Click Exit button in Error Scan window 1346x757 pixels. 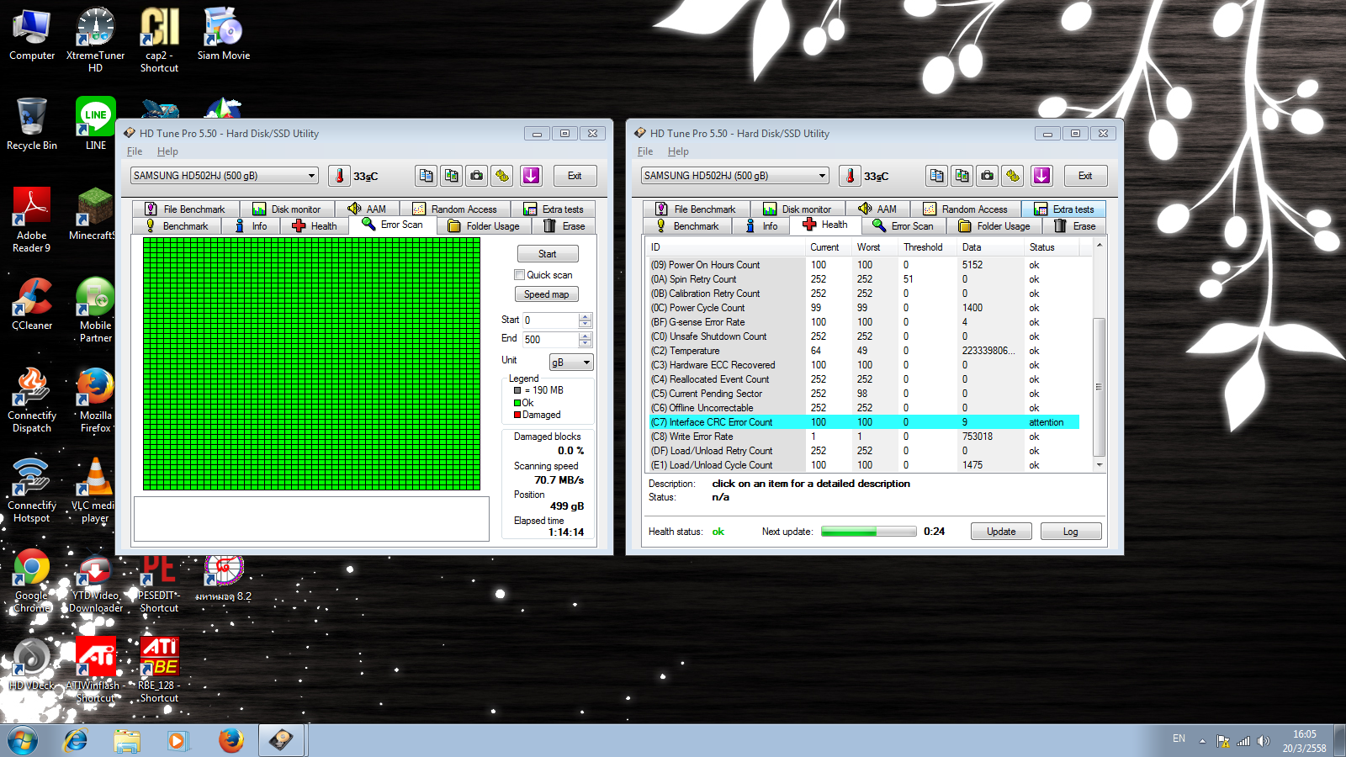(x=575, y=176)
